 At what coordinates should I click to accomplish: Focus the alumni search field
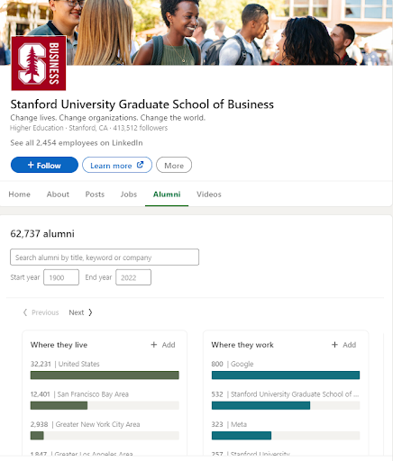(105, 258)
